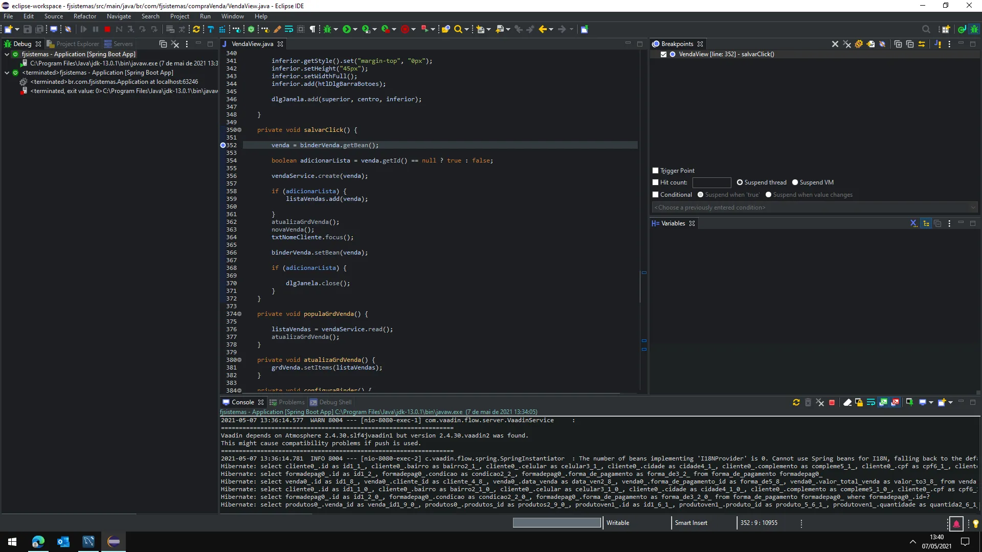Click the Search magnifier toolbar icon
The image size is (982, 552).
pos(458,30)
